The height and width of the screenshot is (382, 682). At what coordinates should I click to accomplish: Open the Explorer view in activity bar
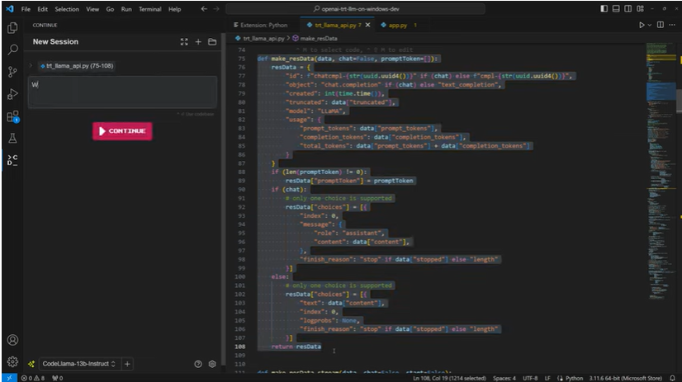(x=12, y=28)
